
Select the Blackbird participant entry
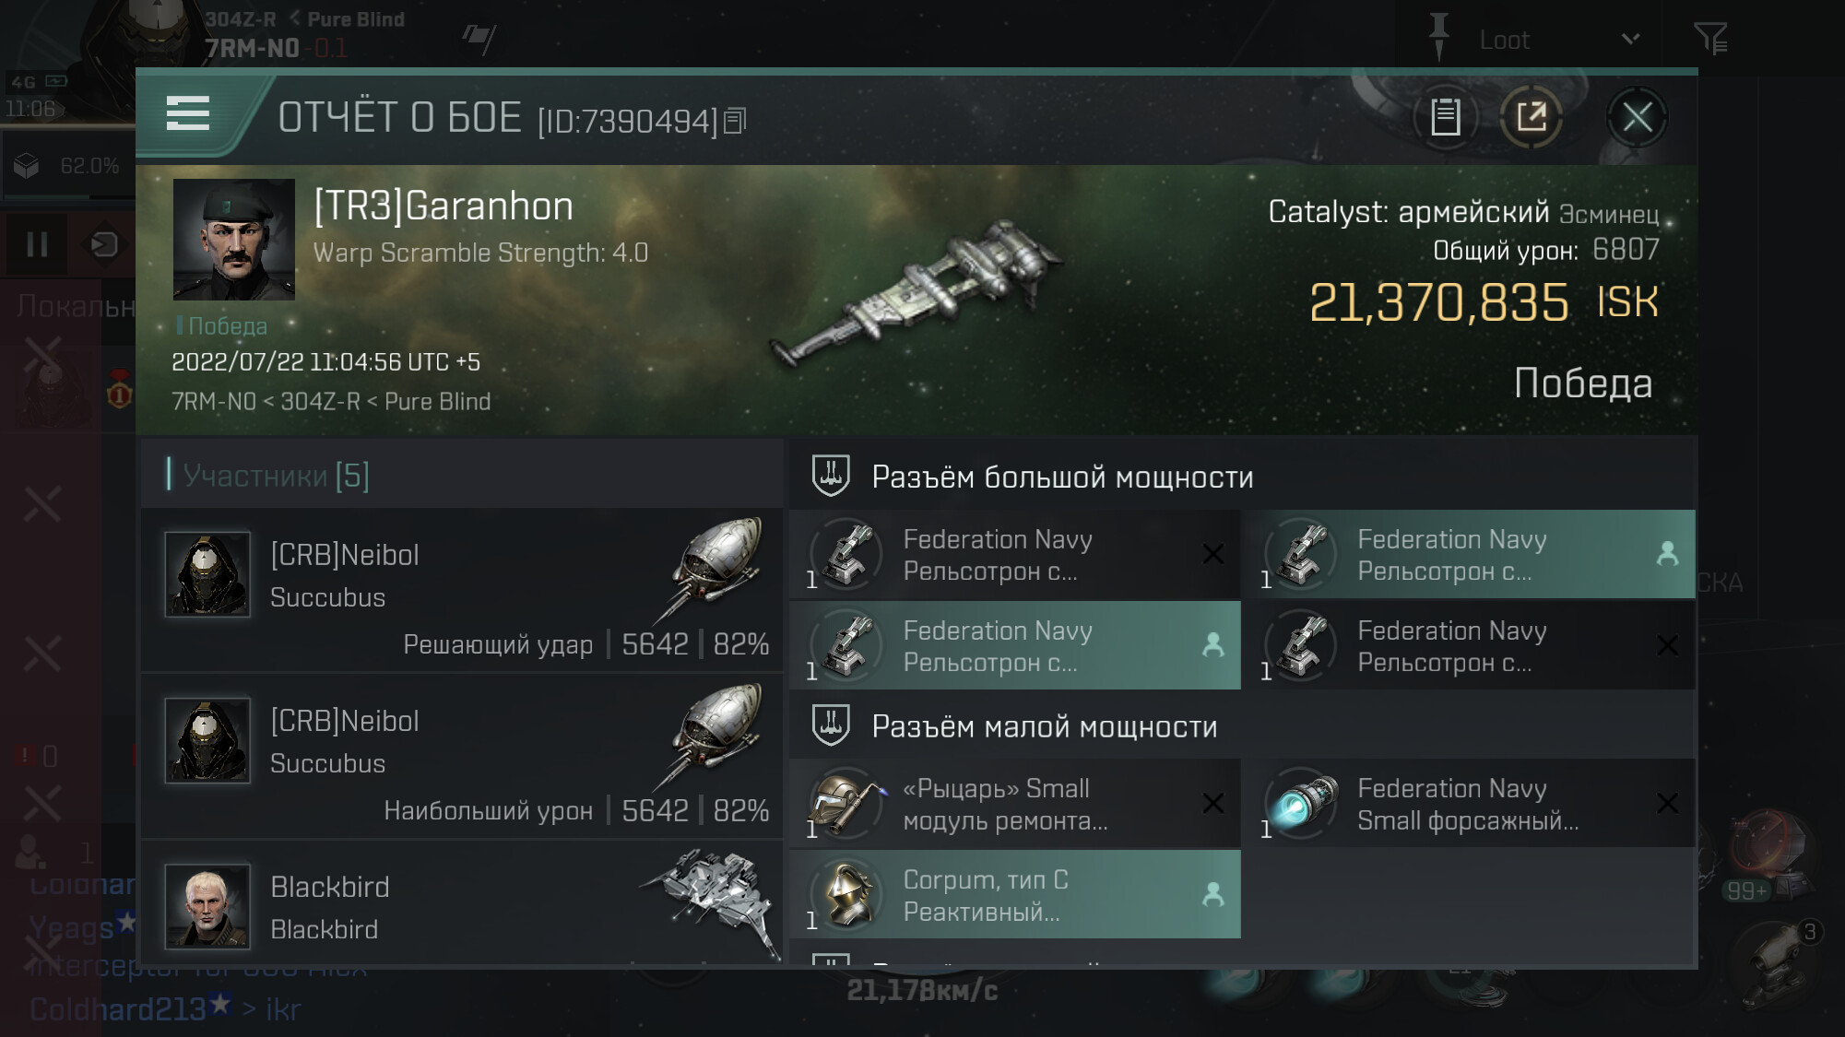(461, 907)
